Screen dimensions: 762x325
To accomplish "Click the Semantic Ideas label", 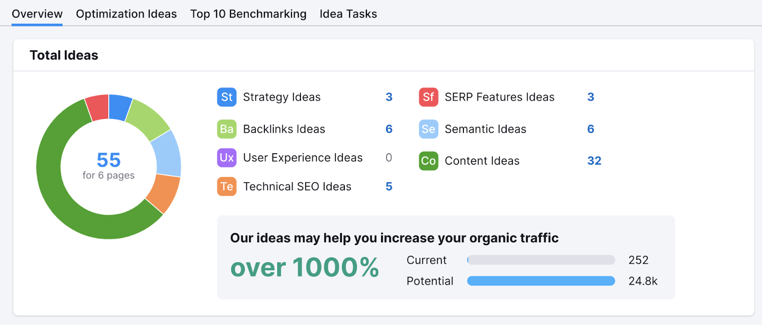I will click(x=485, y=129).
